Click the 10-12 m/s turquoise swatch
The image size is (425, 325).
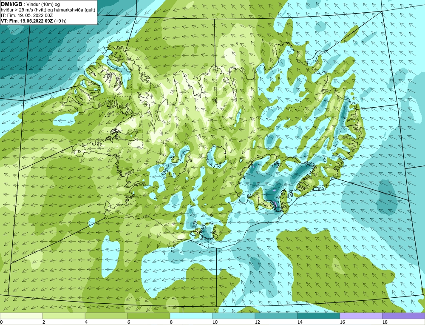(234, 316)
